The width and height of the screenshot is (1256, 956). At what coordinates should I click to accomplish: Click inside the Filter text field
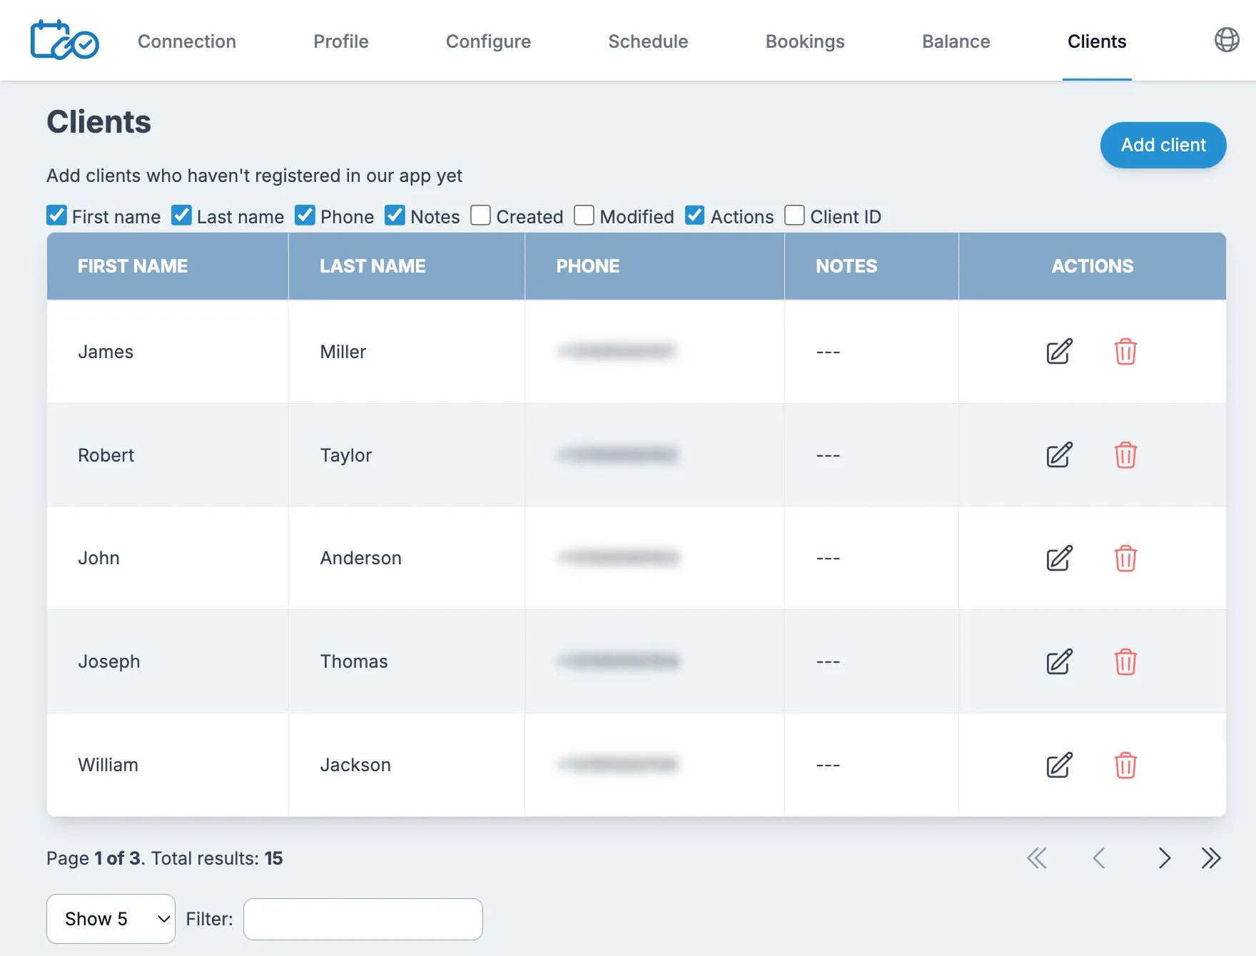[x=363, y=919]
